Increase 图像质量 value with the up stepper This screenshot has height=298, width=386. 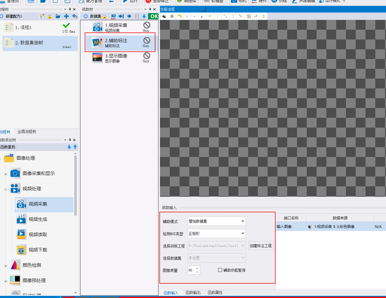[x=197, y=268]
